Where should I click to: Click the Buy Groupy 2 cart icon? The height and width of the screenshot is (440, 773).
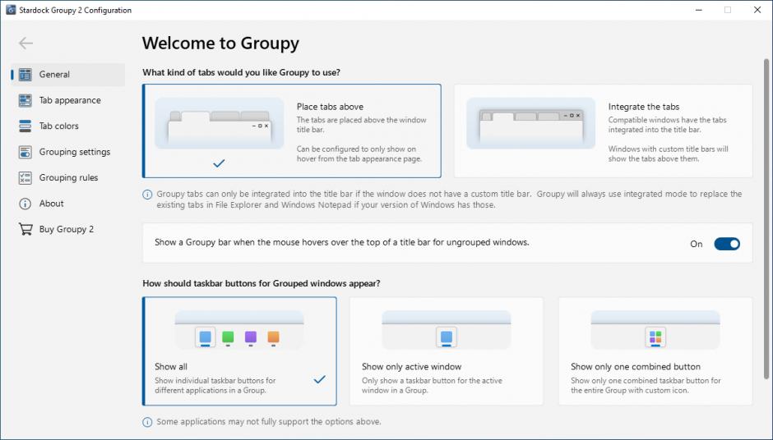[25, 229]
